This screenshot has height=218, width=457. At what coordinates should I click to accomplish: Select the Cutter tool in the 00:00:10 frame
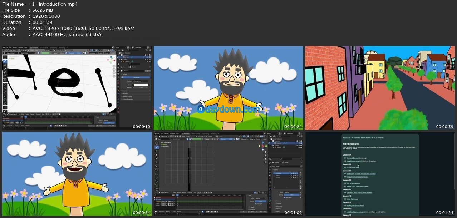pyautogui.click(x=5, y=76)
